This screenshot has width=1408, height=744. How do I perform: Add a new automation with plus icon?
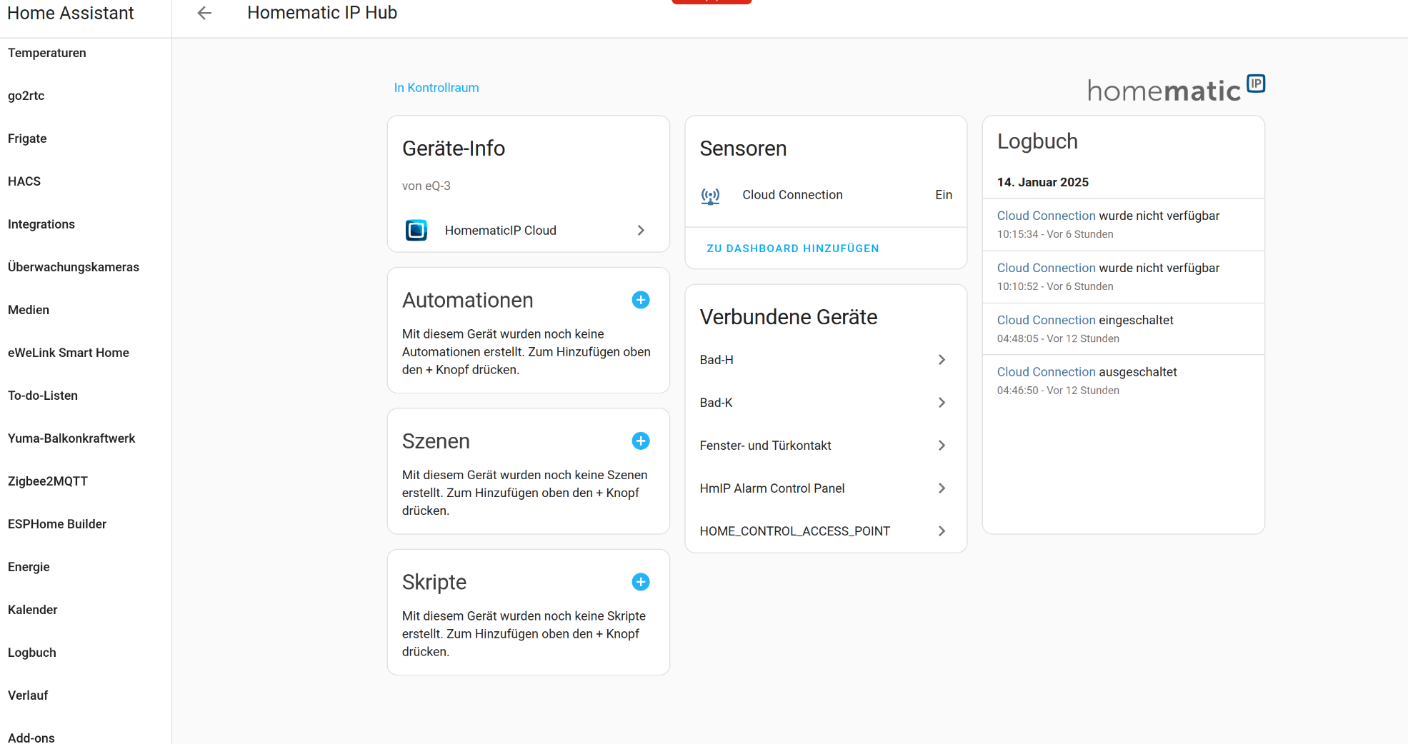point(641,300)
